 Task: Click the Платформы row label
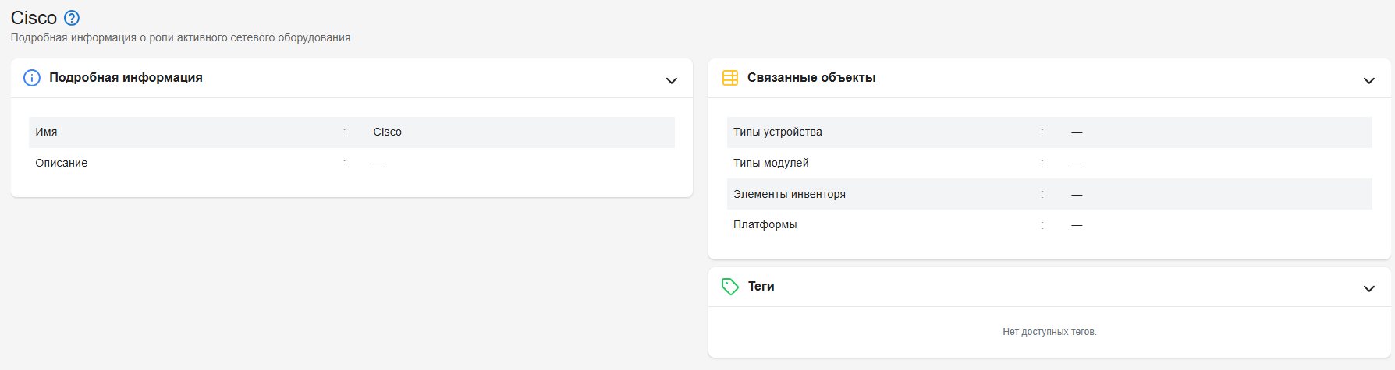click(x=765, y=224)
